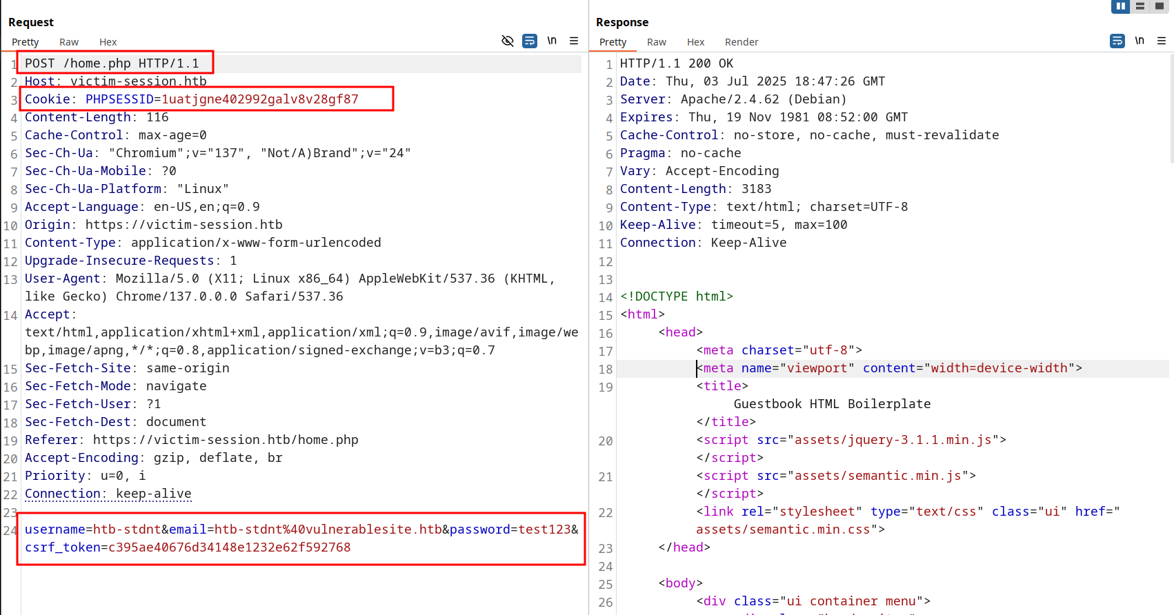This screenshot has height=615, width=1174.
Task: Click the meta viewport line in response
Action: tap(889, 368)
